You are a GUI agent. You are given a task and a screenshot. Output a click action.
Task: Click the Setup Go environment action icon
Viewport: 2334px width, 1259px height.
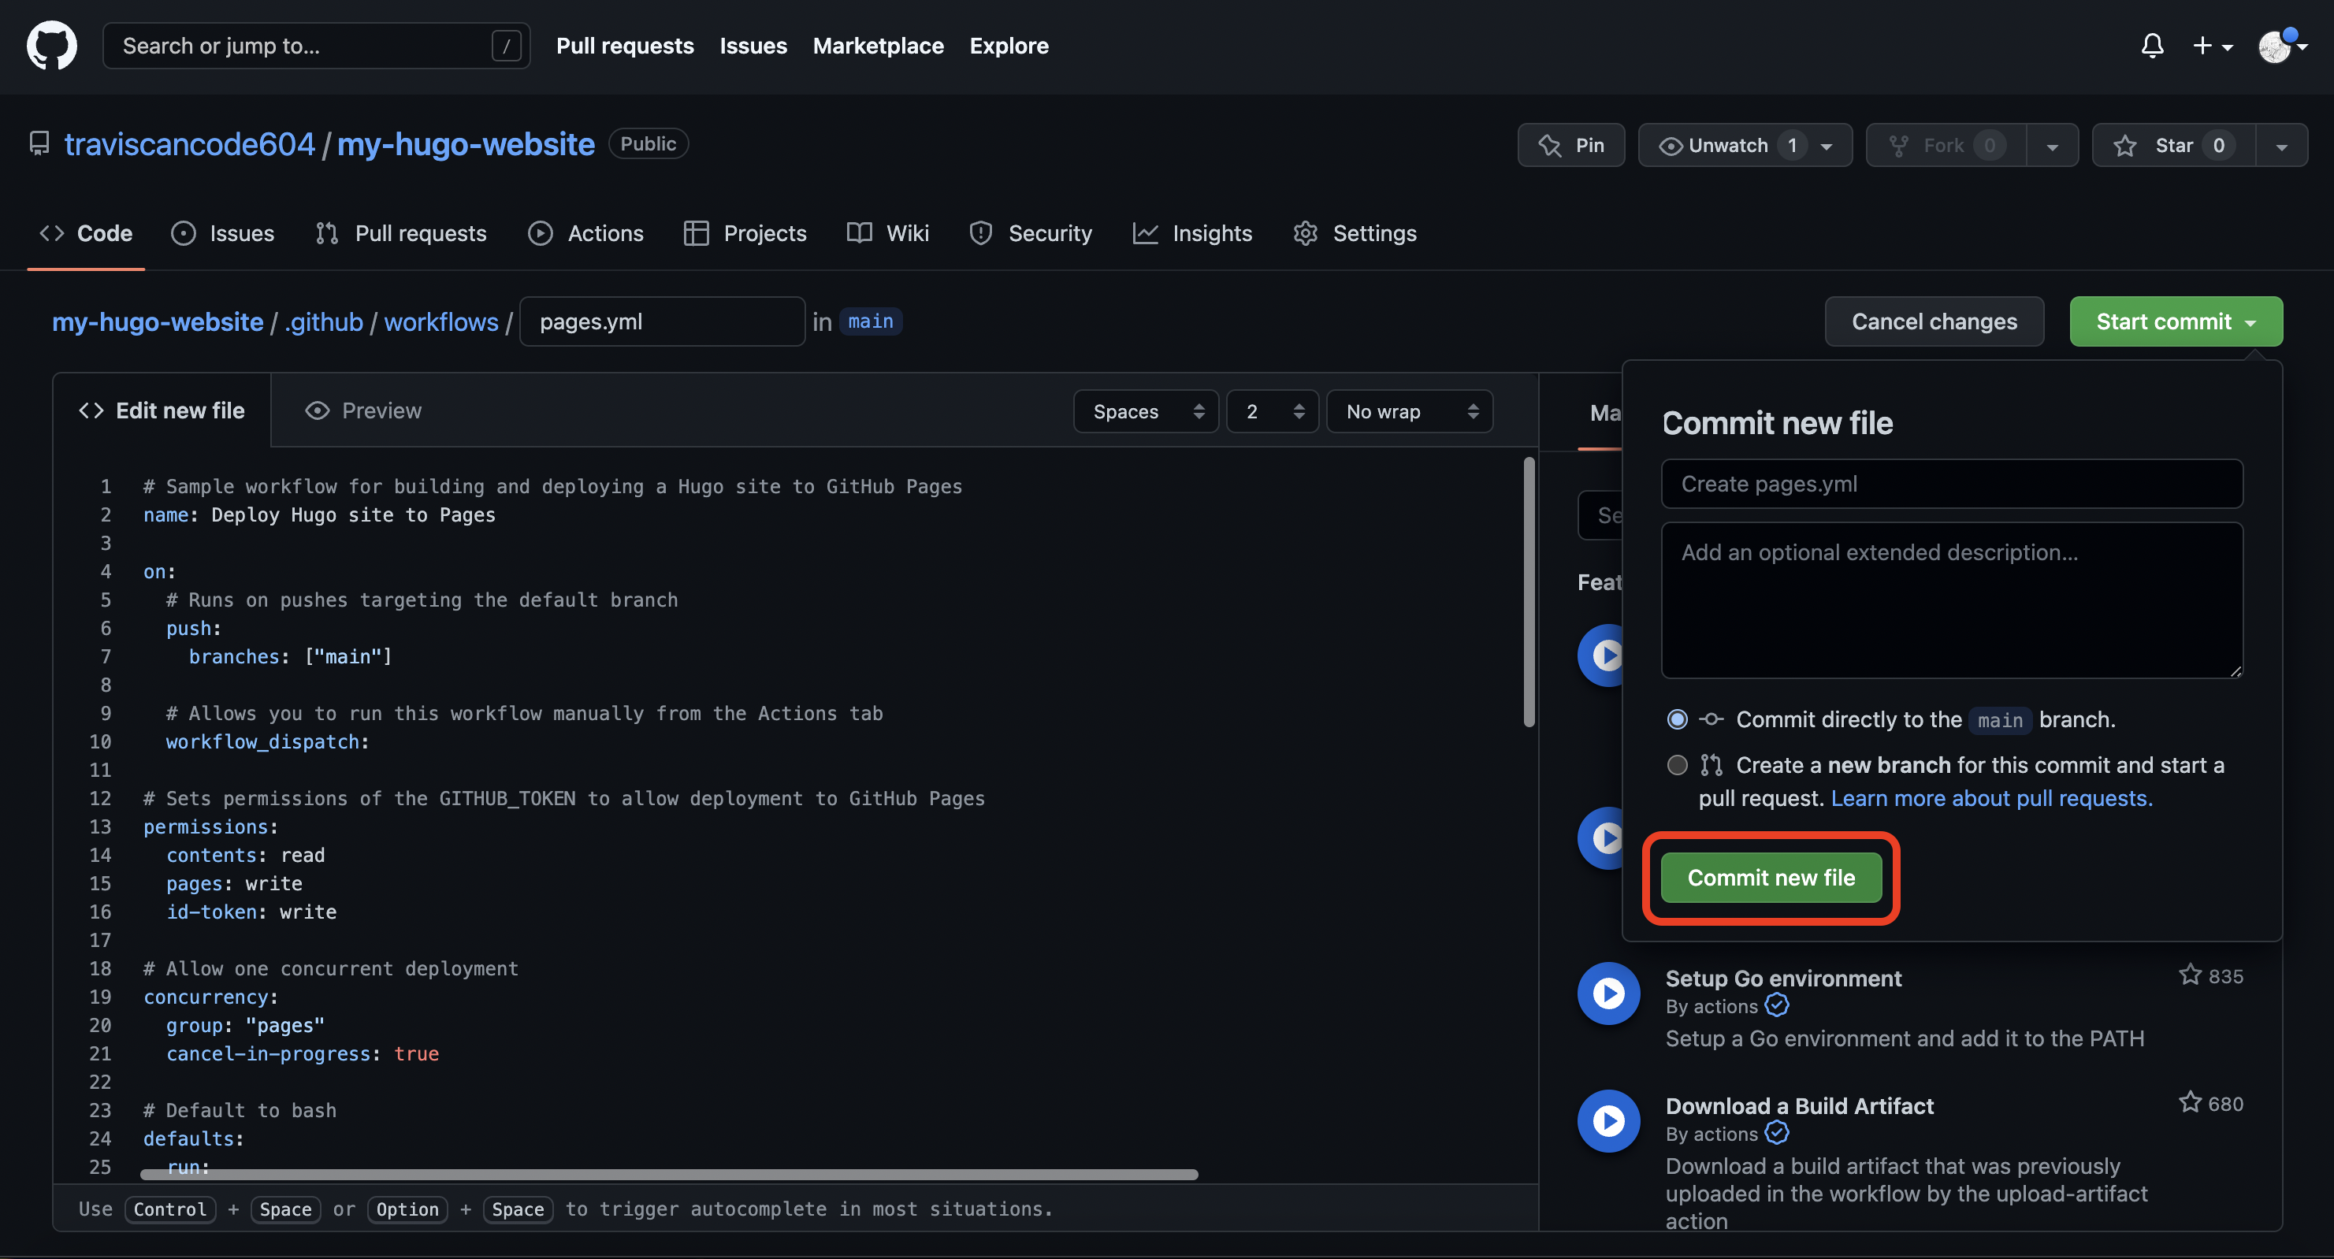[1608, 993]
